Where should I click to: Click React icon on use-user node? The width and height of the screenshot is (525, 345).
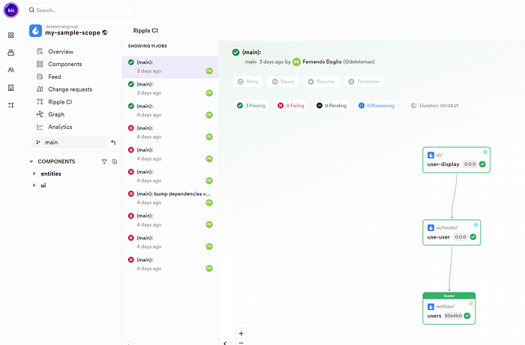475,225
